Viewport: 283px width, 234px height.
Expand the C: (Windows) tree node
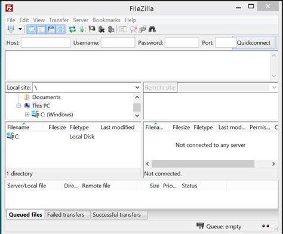point(27,115)
